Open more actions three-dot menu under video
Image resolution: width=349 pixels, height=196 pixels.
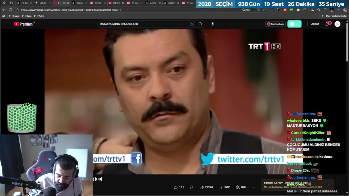(253, 187)
